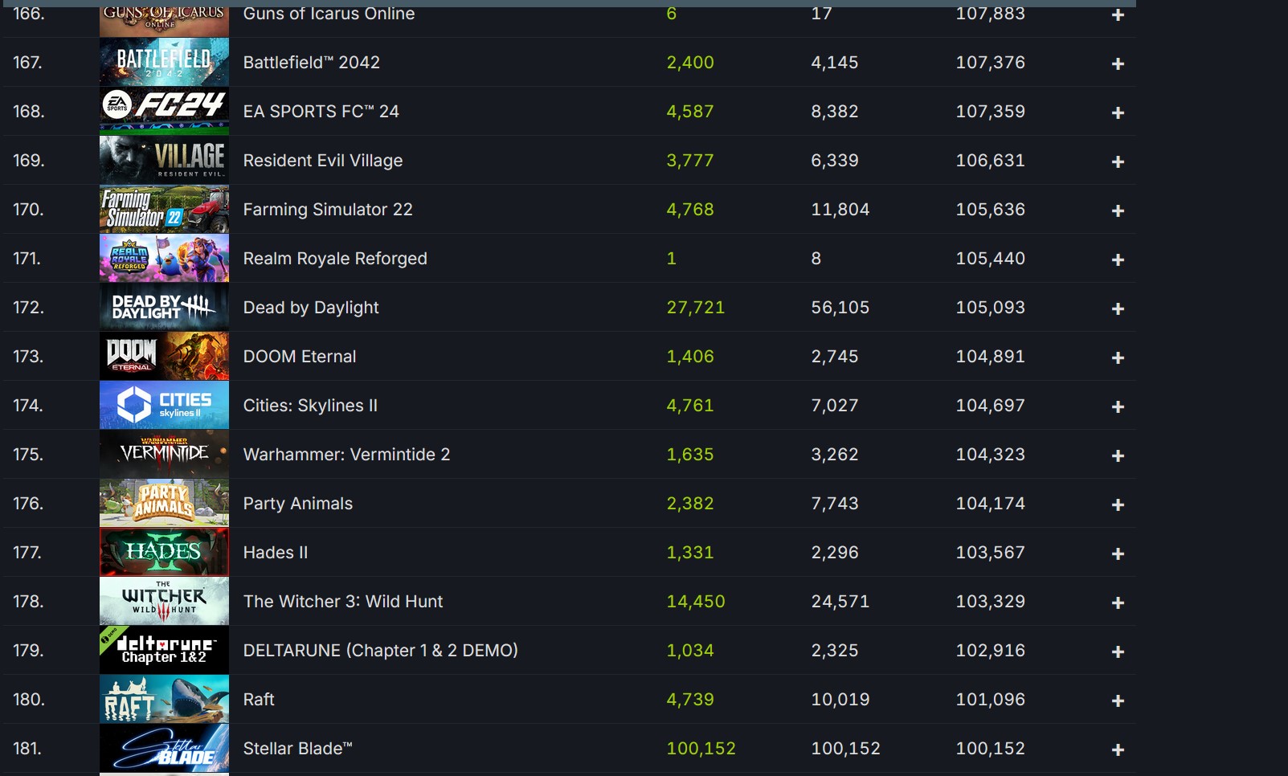1288x776 pixels.
Task: Open the Resident Evil Village title link
Action: 323,161
